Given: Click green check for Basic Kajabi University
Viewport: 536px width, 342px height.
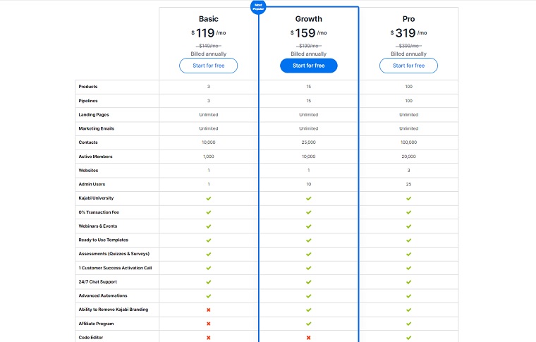Looking at the screenshot, I should [x=209, y=198].
